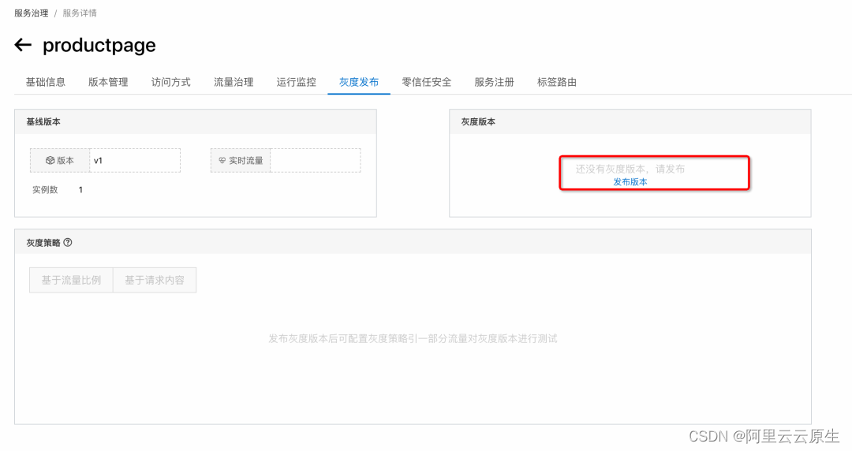Click the 发布灰度版本后可配置灰度策略 hint text
852x451 pixels.
tap(413, 338)
